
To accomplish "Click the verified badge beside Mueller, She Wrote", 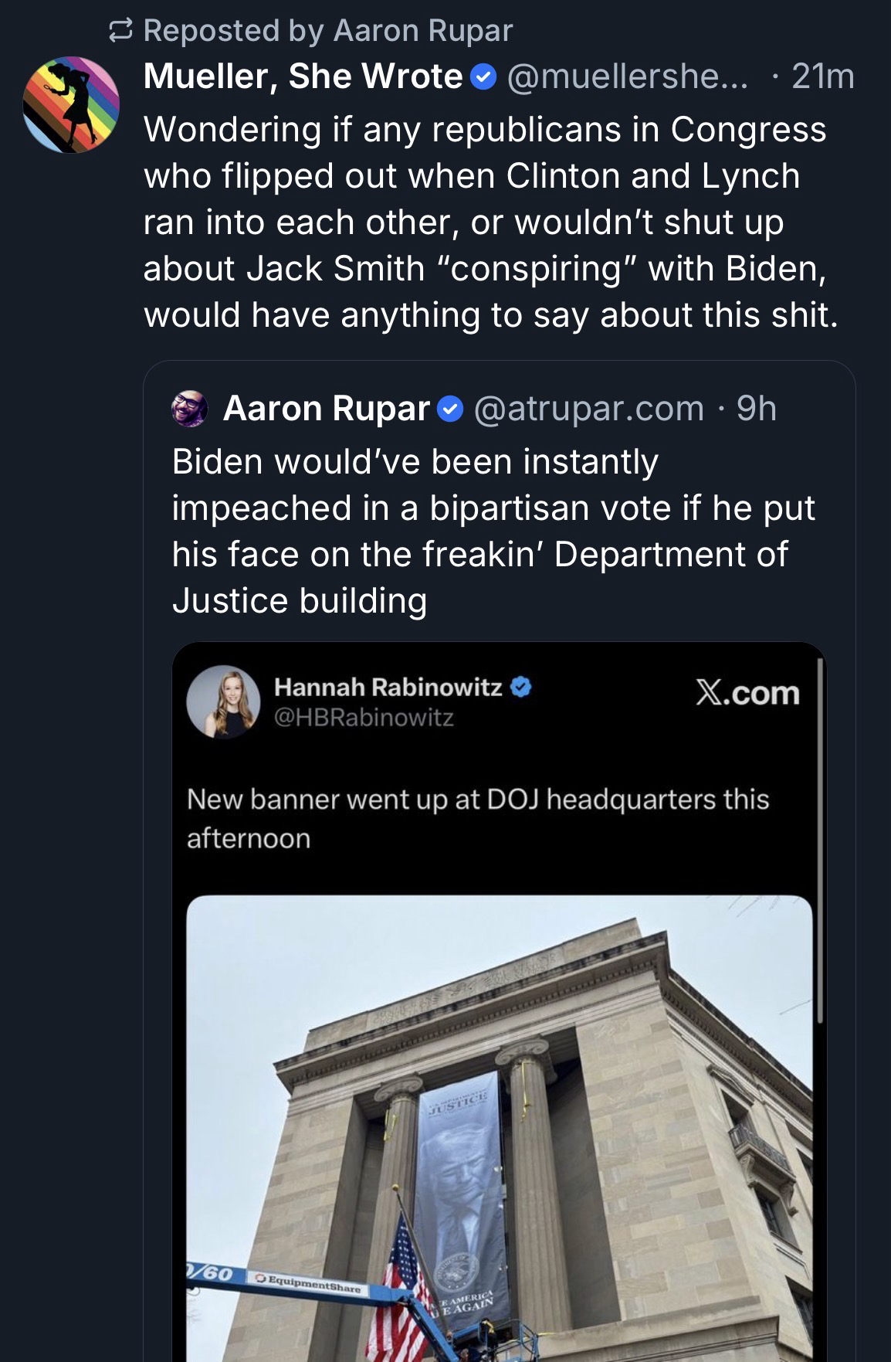I will (483, 77).
